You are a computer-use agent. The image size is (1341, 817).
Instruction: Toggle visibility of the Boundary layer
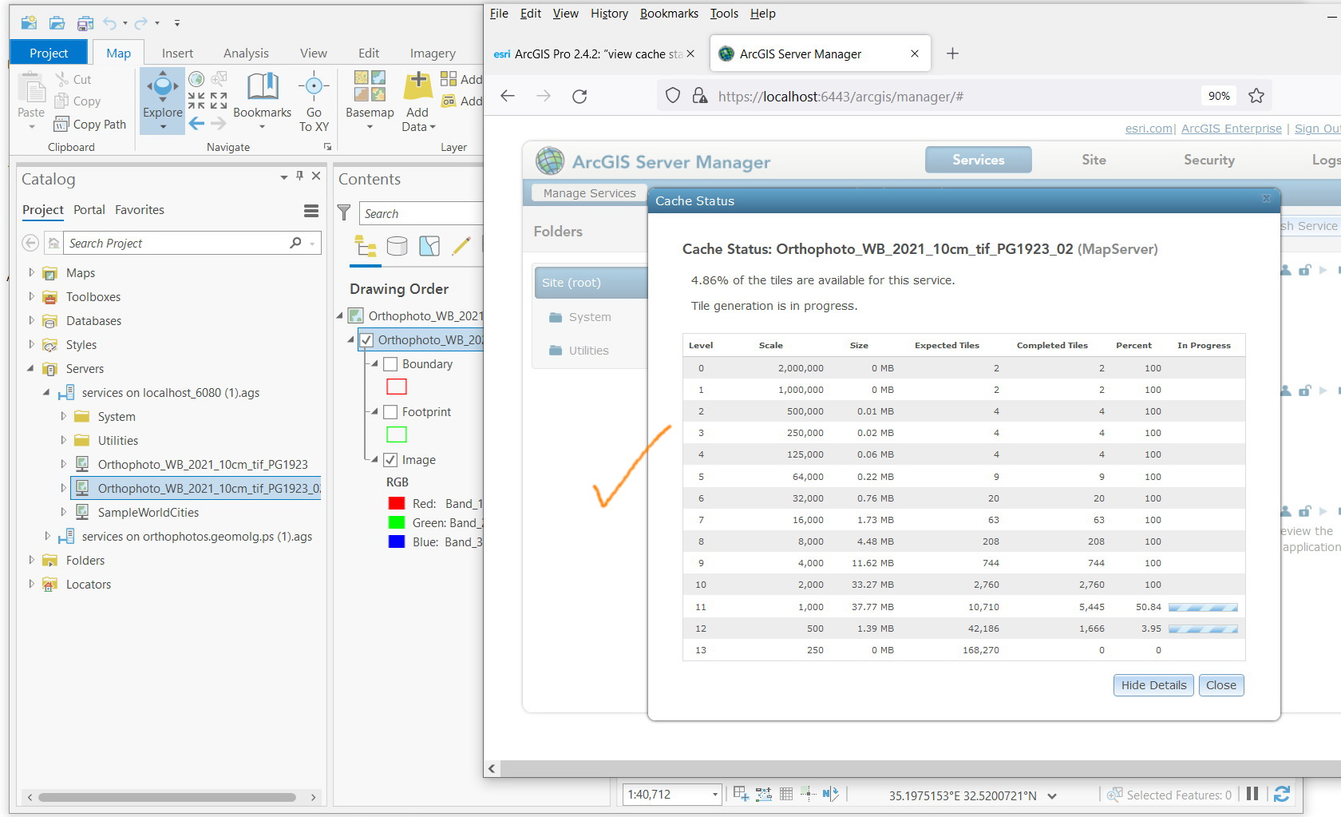pos(390,363)
